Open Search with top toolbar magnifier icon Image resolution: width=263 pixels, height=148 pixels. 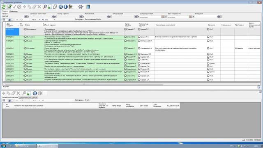point(45,7)
